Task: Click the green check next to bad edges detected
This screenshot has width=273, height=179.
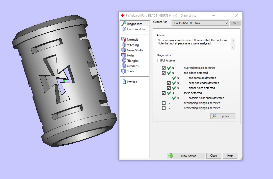Action: click(169, 73)
